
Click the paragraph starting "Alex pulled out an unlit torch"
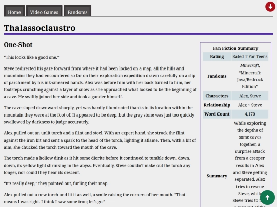[x=100, y=140]
